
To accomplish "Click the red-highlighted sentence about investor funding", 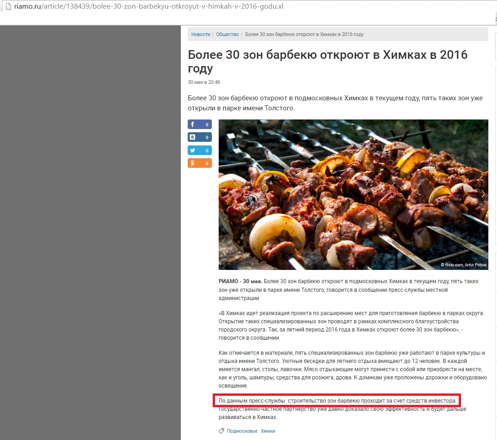I will (x=337, y=401).
